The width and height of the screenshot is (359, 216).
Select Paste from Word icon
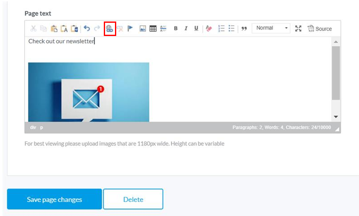(74, 29)
